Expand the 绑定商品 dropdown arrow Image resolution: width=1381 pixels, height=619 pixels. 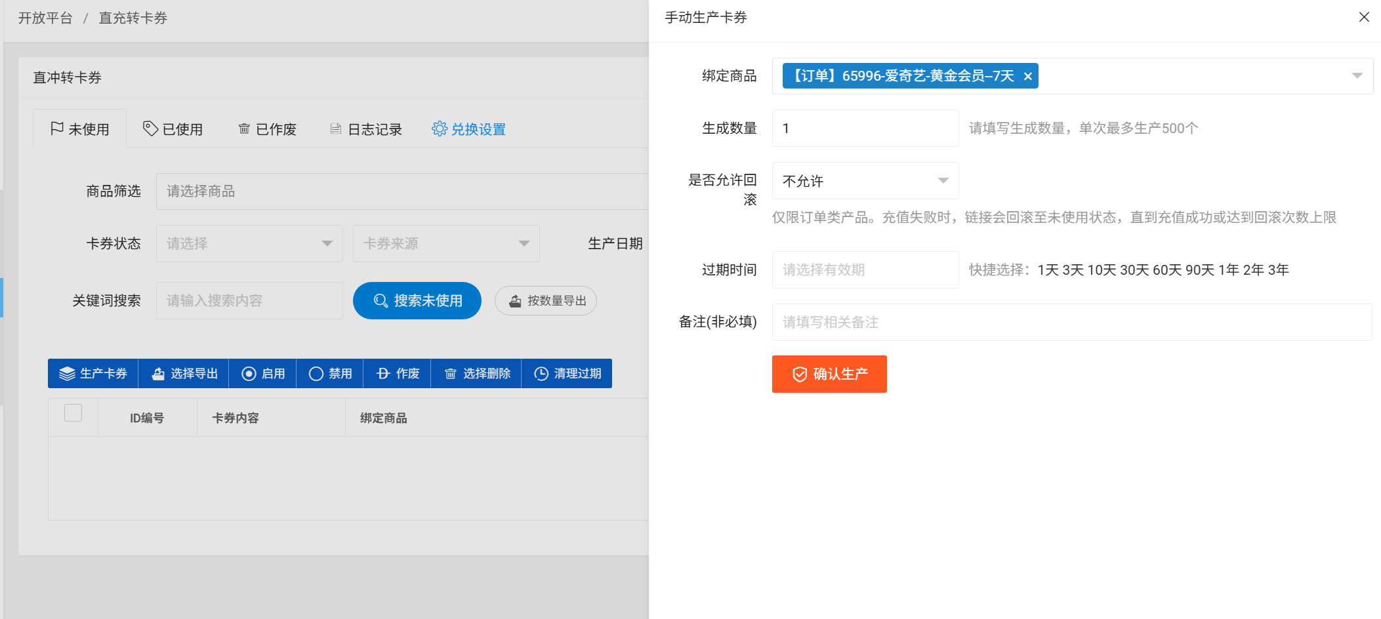(1357, 76)
